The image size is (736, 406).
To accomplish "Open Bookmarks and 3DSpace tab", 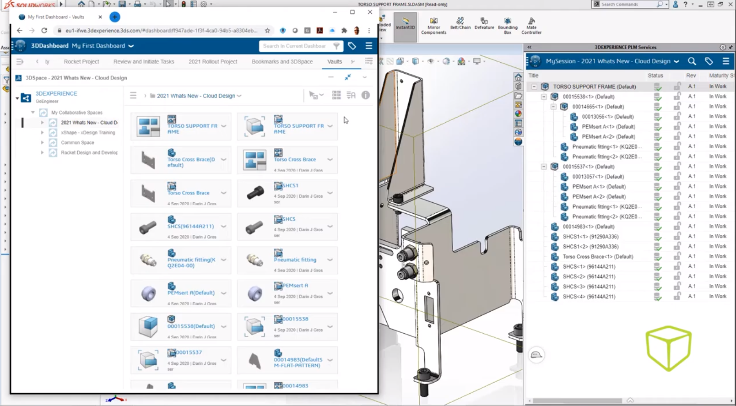I will click(x=282, y=61).
